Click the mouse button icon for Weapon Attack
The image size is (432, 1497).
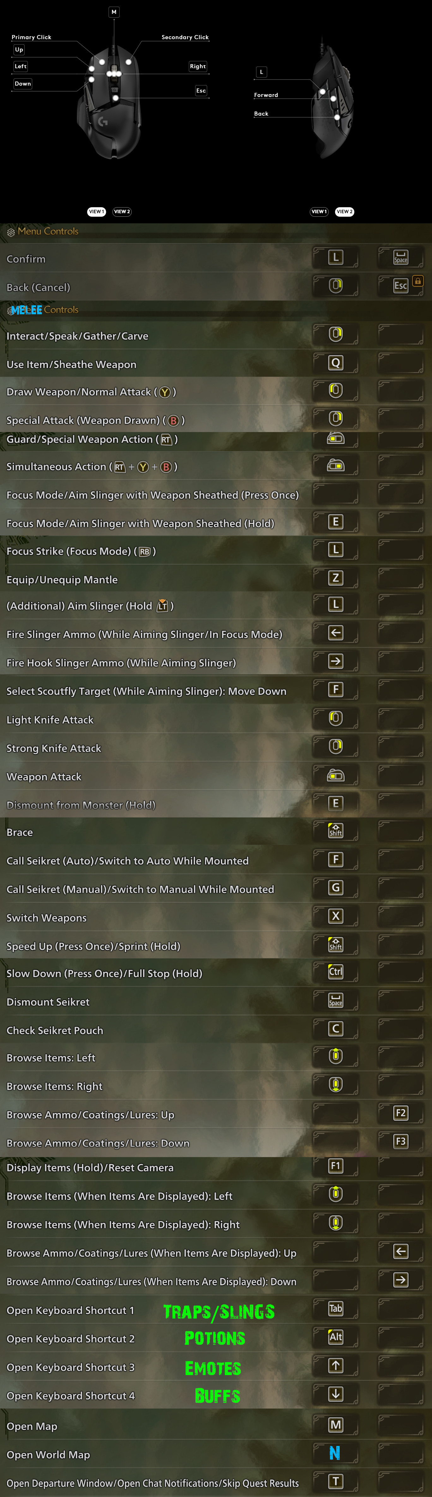[x=336, y=775]
